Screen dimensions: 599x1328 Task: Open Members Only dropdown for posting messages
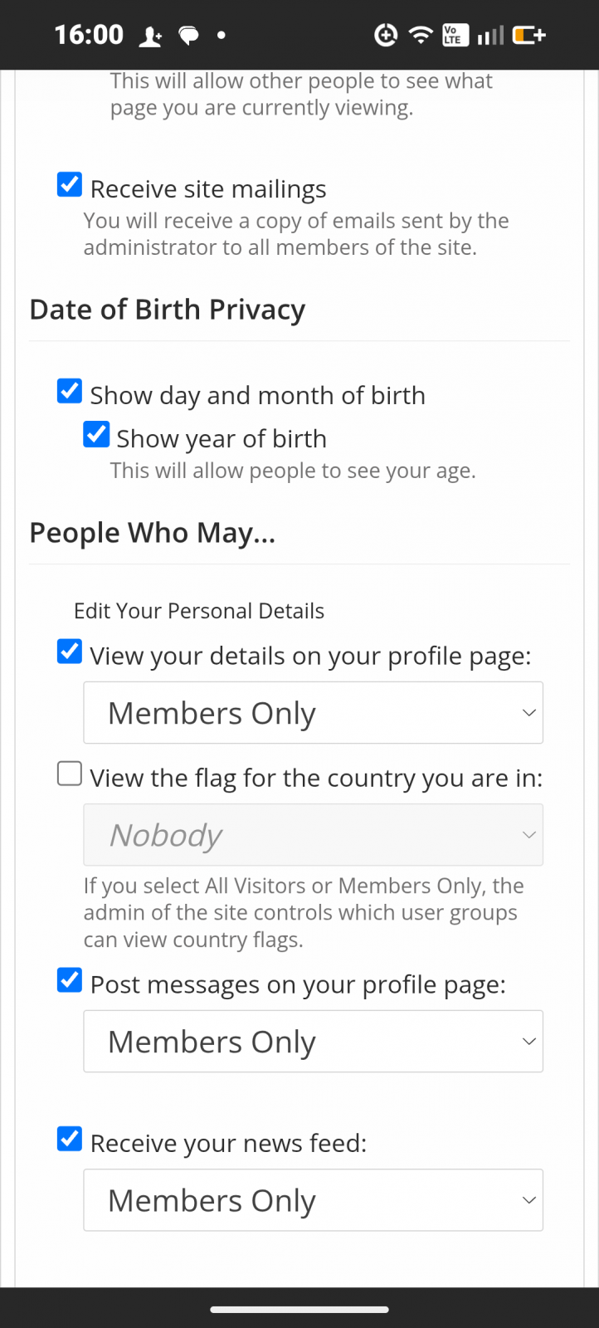(x=313, y=1041)
